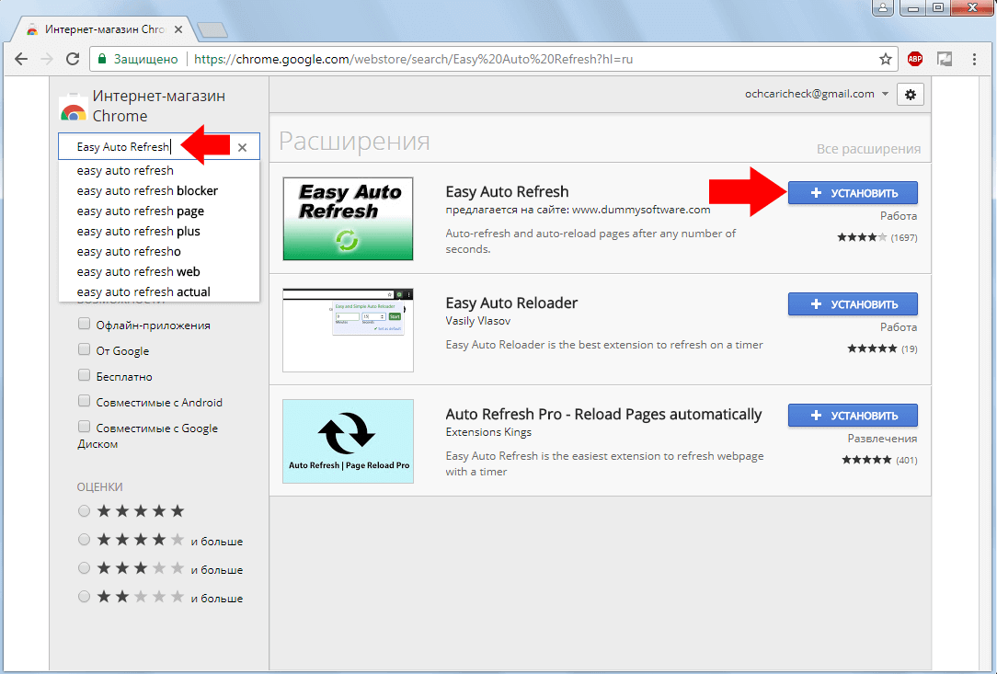Install Auto Refresh Pro extension
Image resolution: width=997 pixels, height=674 pixels.
tap(853, 416)
